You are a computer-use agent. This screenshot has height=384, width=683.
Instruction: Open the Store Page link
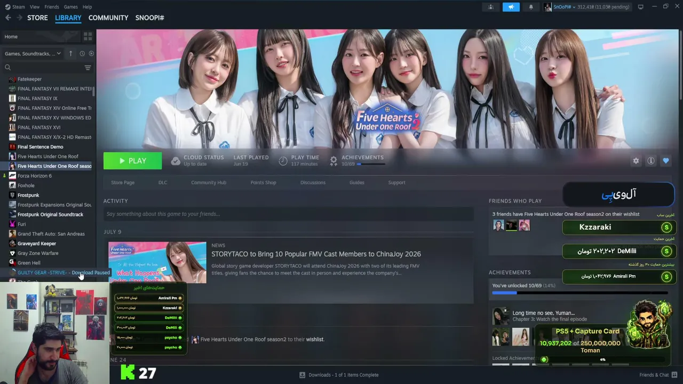[123, 182]
